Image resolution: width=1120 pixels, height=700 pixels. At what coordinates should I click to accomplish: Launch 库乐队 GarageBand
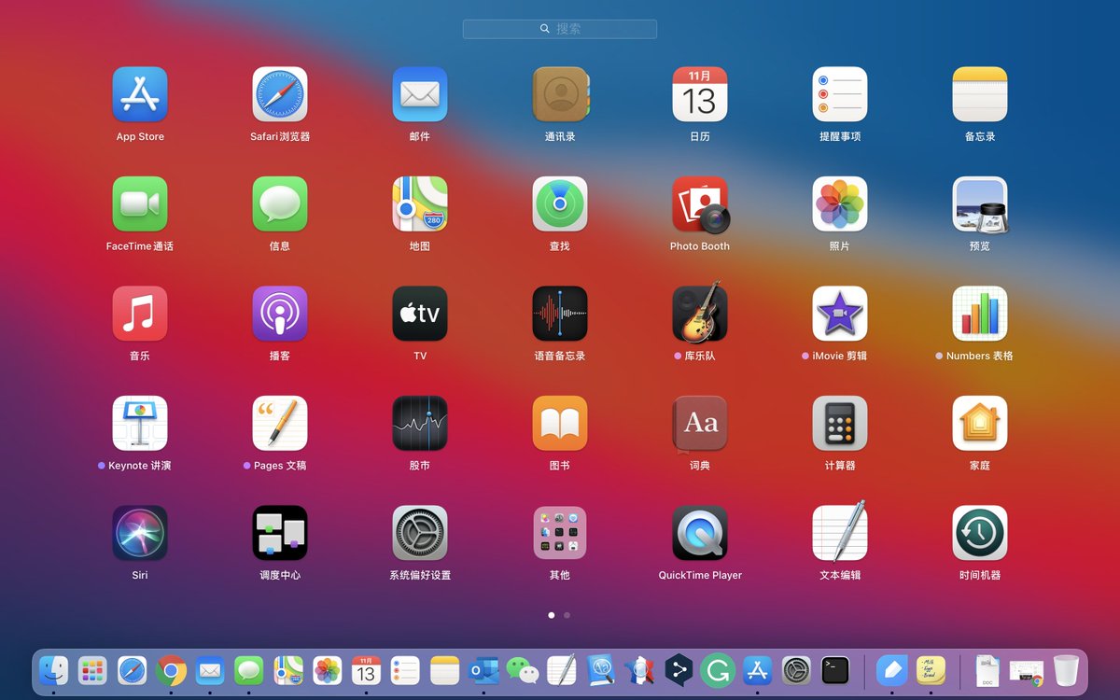700,314
